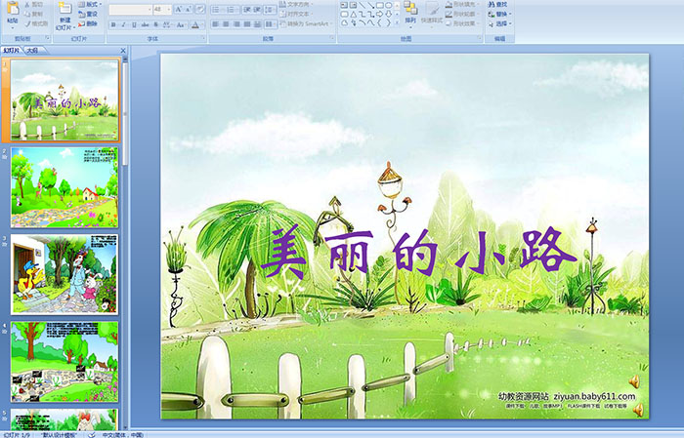Viewport: 684px width, 438px height.
Task: Close the slides thumbnail pane
Action: [x=123, y=51]
